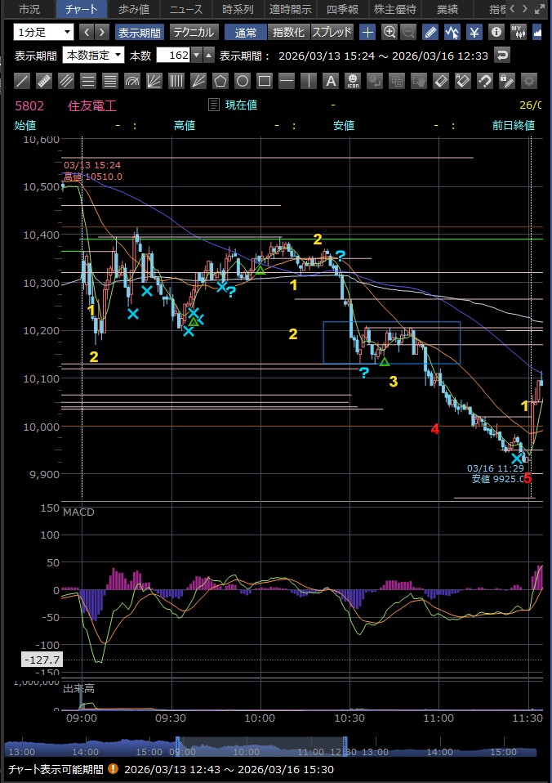Screen dimensions: 552x783
Task: Click the zoom in magnifier icon
Action: click(390, 33)
